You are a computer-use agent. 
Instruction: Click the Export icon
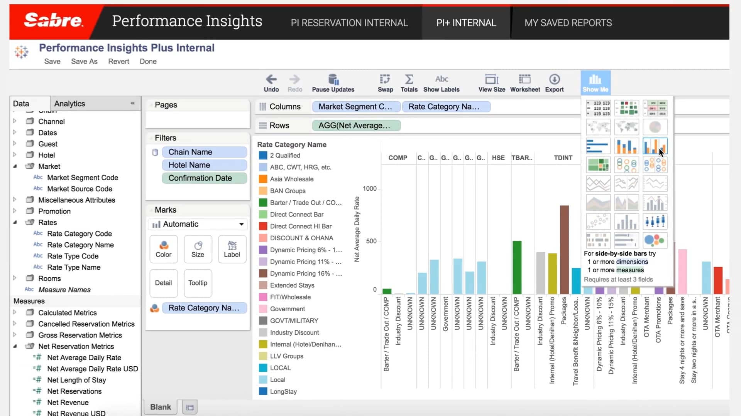click(554, 82)
